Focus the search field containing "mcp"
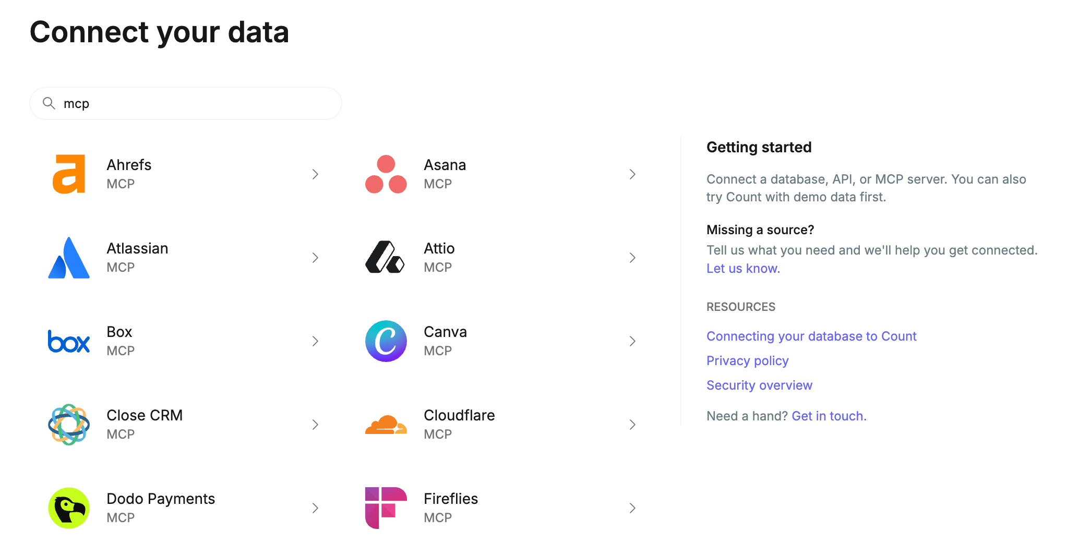 coord(186,103)
